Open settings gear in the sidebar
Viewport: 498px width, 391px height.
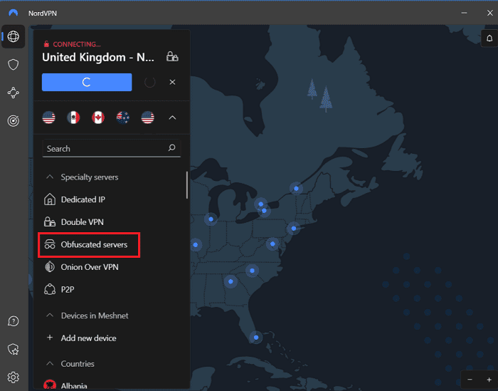click(13, 377)
